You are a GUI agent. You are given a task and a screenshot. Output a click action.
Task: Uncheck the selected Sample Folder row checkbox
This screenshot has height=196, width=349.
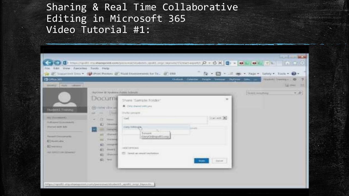click(x=94, y=130)
